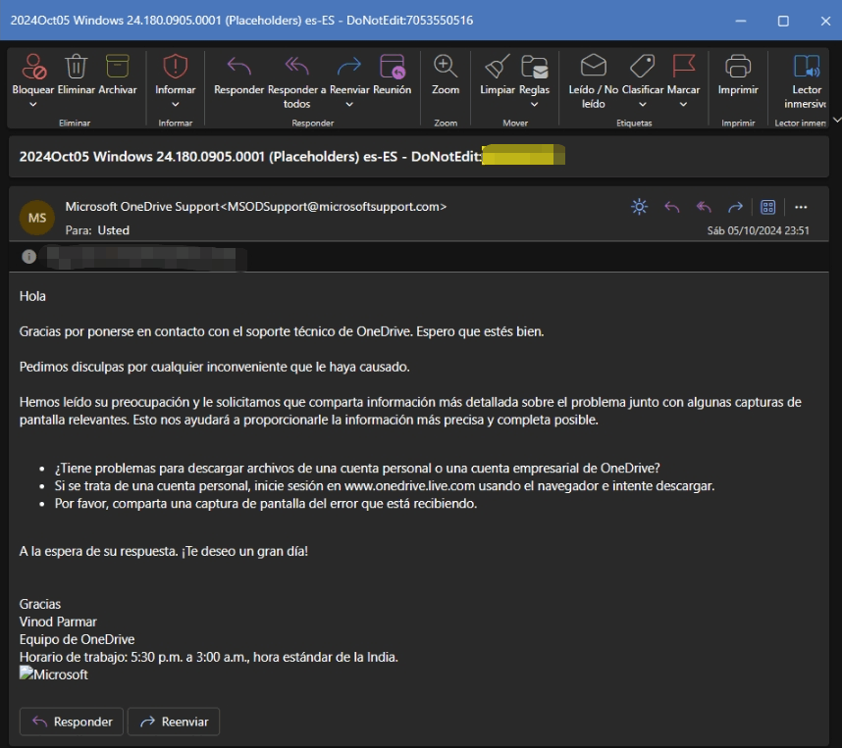Open the apps grid icon in header

coord(767,207)
